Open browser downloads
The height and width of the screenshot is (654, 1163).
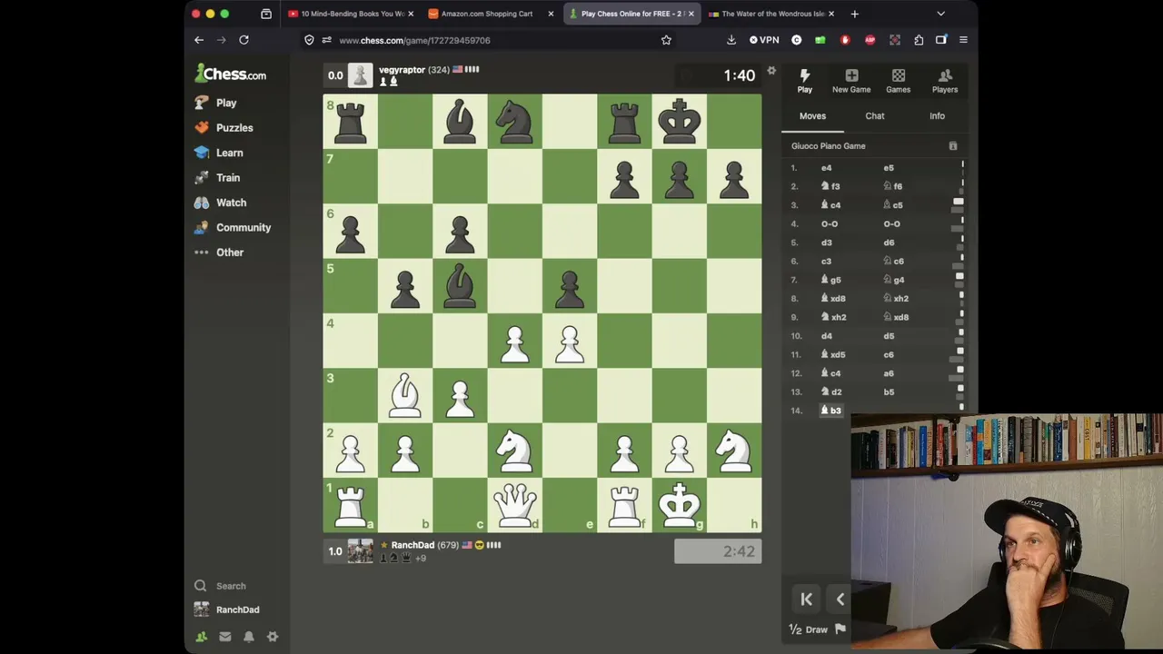click(x=731, y=40)
